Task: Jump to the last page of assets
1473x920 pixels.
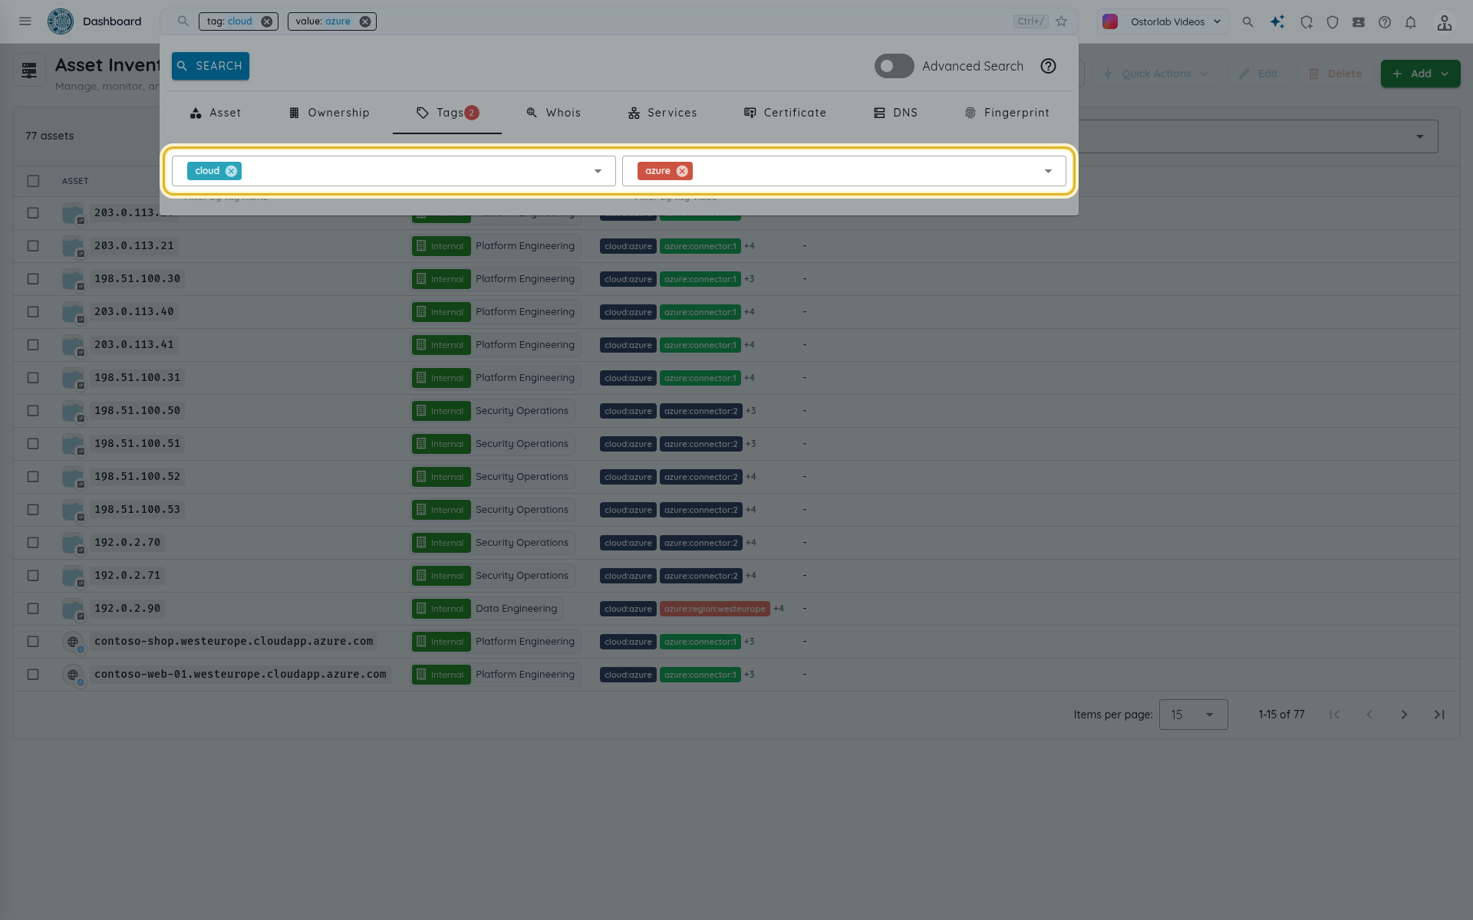Action: (1440, 715)
